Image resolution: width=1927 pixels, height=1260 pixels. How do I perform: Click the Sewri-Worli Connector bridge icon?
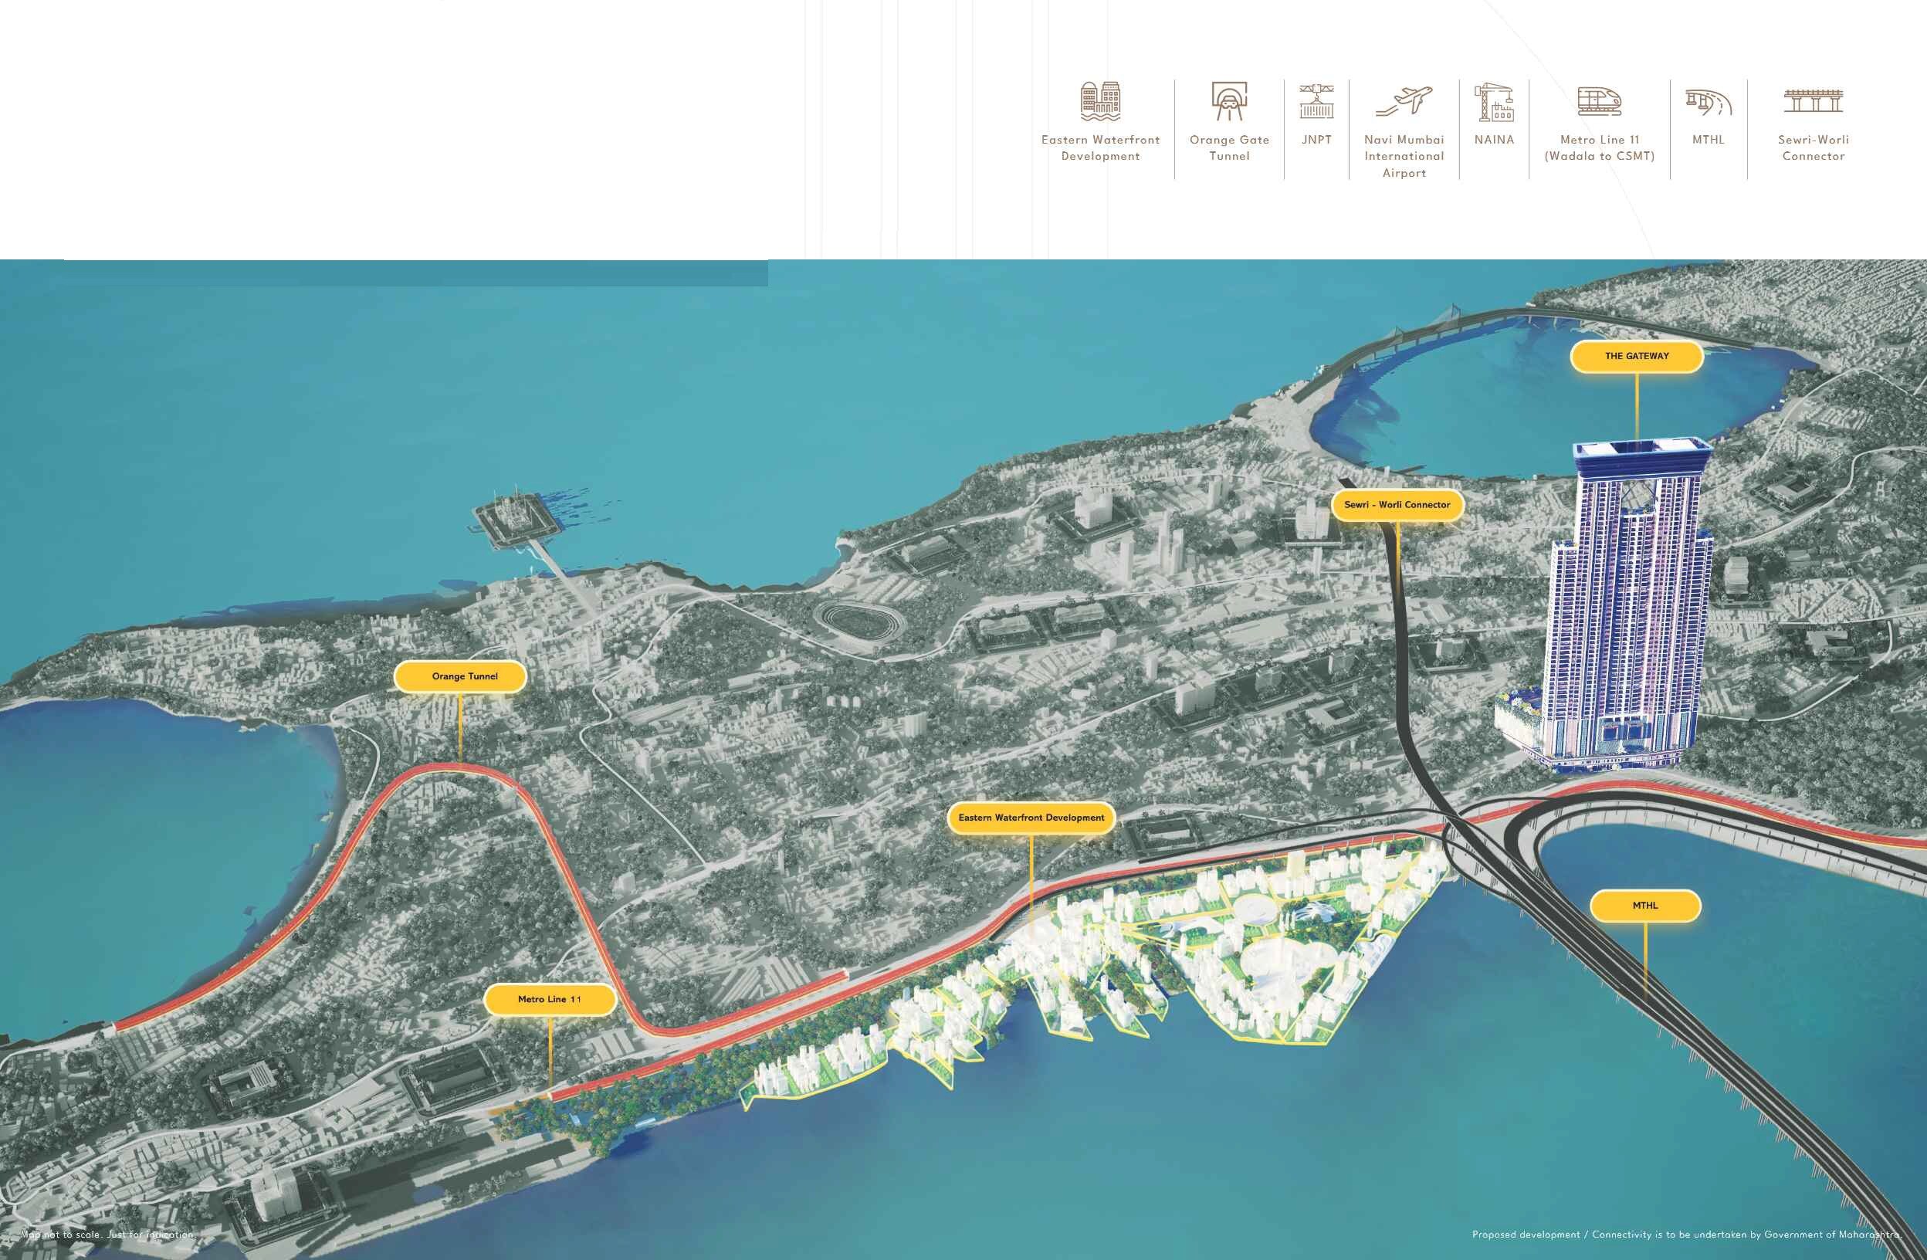pos(1814,101)
